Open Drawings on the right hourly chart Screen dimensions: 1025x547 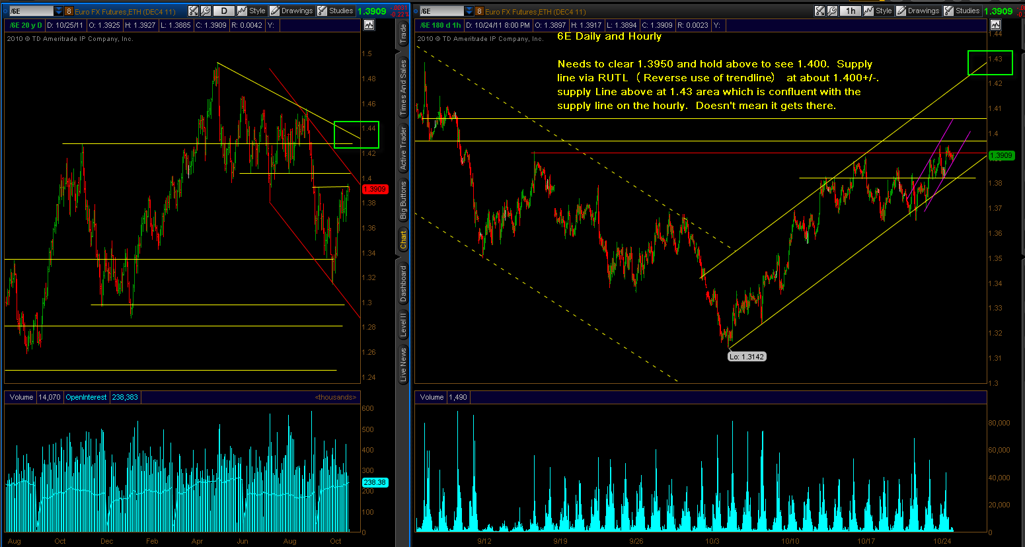click(x=918, y=11)
